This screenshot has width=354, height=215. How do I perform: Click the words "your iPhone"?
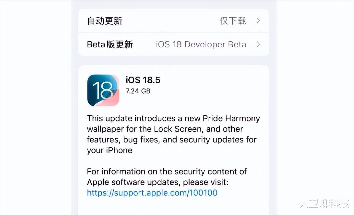pos(109,150)
